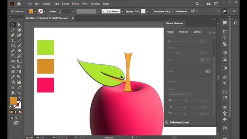Open the Technology Preview info link
The height and width of the screenshot is (139, 247).
point(179,122)
